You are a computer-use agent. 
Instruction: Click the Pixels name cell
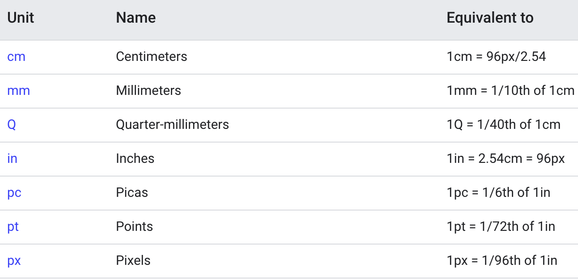133,261
